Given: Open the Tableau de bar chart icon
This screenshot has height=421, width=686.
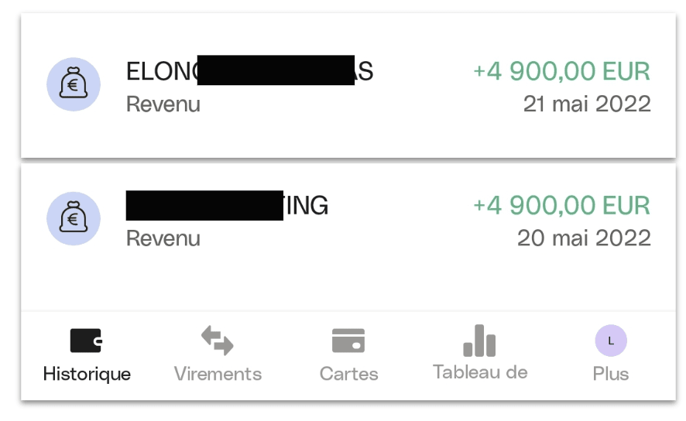Looking at the screenshot, I should (x=479, y=341).
